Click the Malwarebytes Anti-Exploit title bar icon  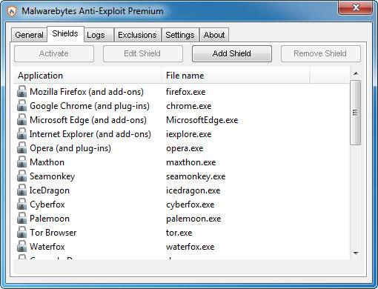(x=12, y=11)
